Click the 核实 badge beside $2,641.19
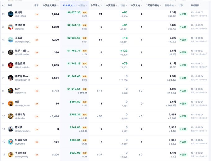Viewport: 211px width, 161px height. (85, 25)
